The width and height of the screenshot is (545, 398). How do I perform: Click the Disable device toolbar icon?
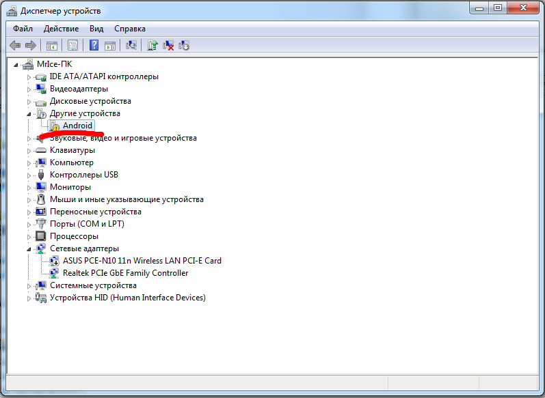pyautogui.click(x=184, y=45)
